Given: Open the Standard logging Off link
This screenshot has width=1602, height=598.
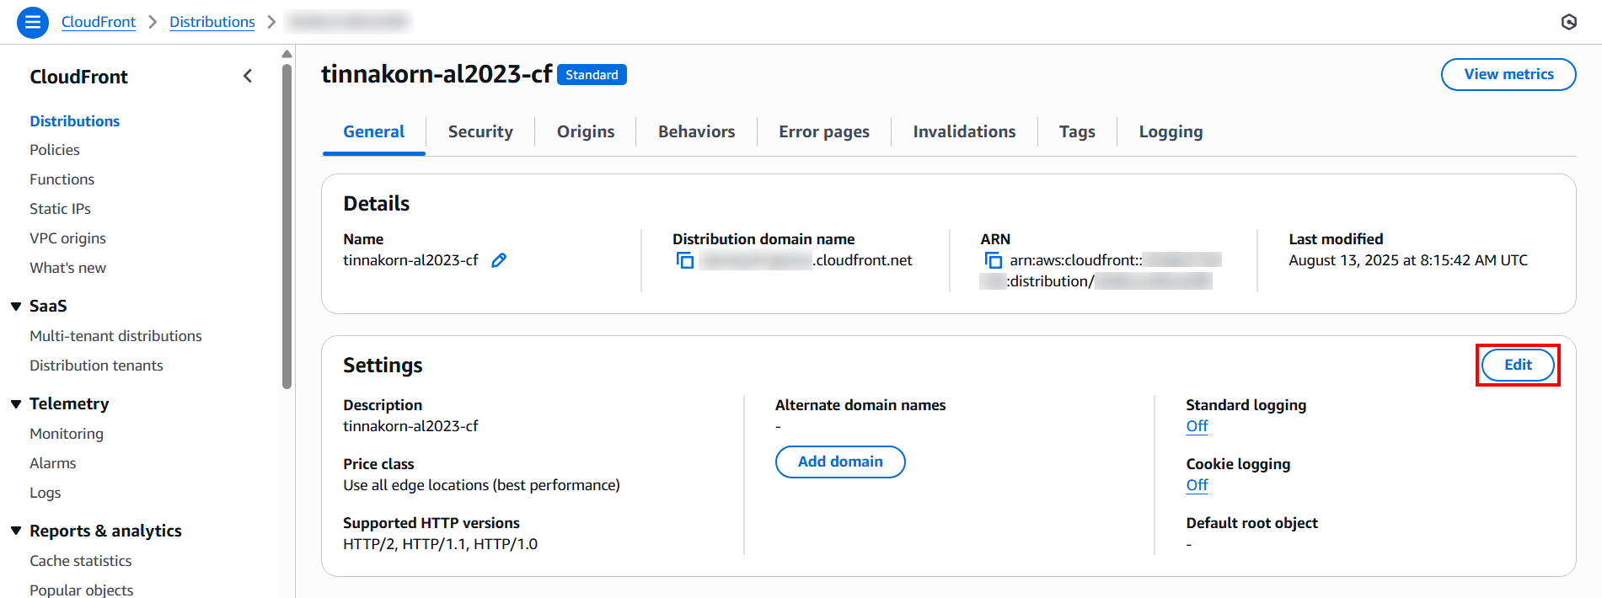Looking at the screenshot, I should [1197, 426].
